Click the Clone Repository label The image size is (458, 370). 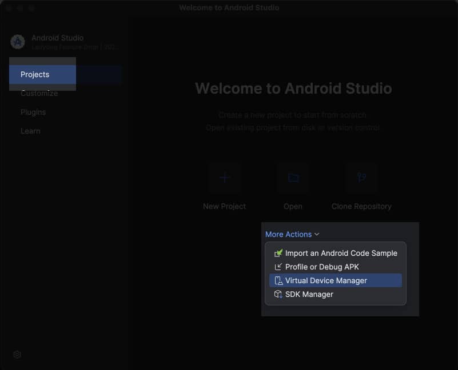(x=361, y=207)
